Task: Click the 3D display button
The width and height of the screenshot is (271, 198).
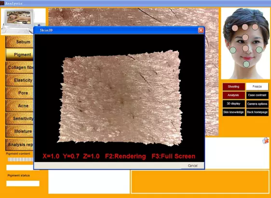Action: pos(234,104)
